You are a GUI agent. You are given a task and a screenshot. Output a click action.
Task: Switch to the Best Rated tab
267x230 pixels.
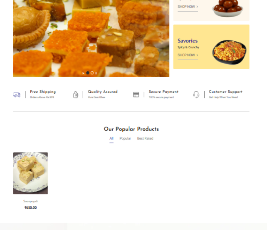coord(145,138)
